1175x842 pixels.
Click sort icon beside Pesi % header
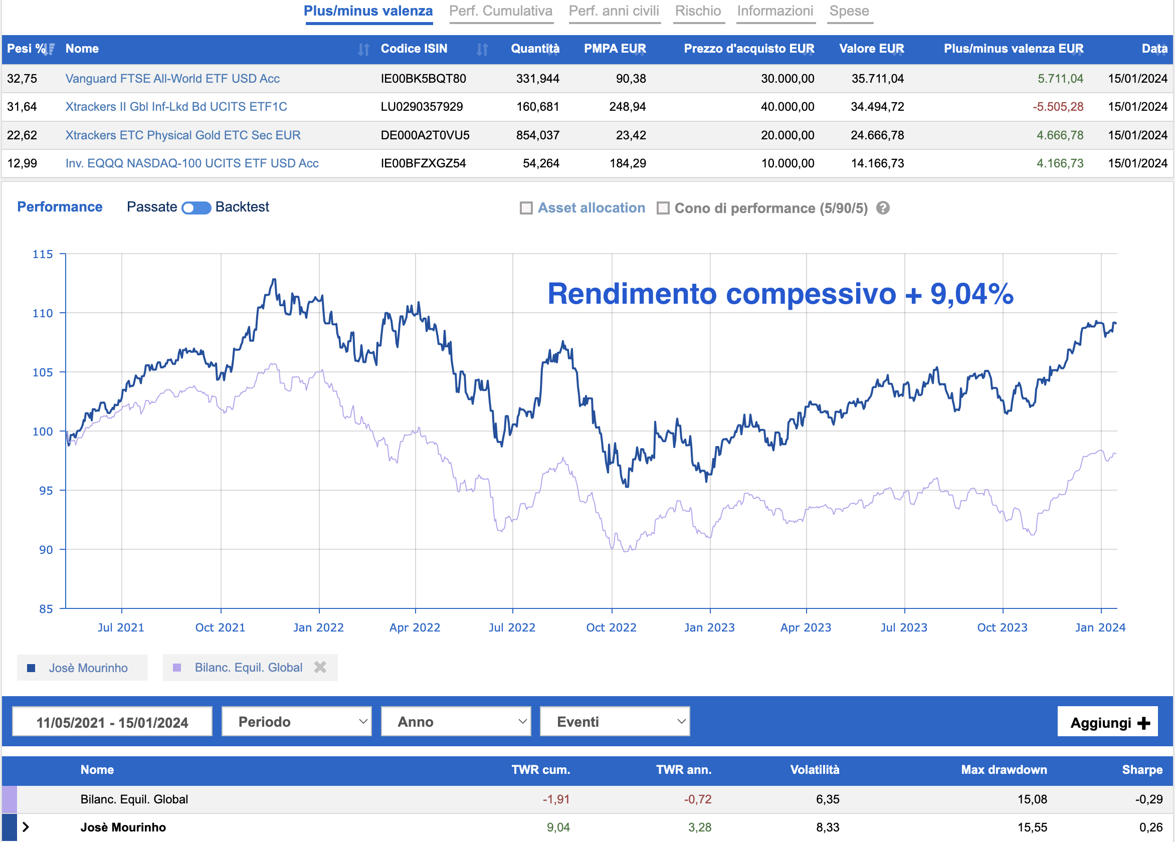tap(50, 49)
